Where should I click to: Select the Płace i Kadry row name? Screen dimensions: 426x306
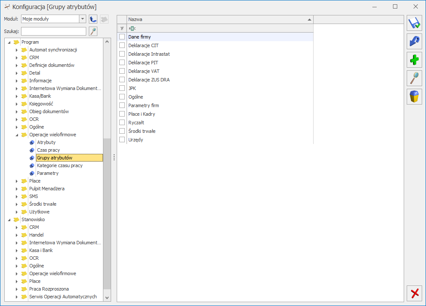tap(142, 114)
